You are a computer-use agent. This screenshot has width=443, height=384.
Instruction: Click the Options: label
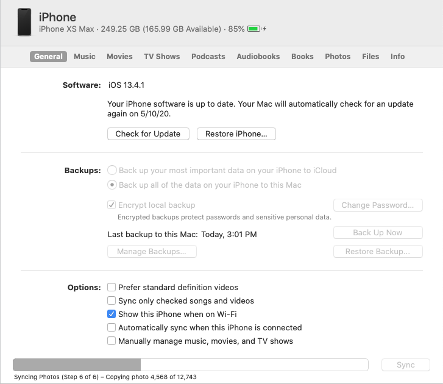point(84,287)
